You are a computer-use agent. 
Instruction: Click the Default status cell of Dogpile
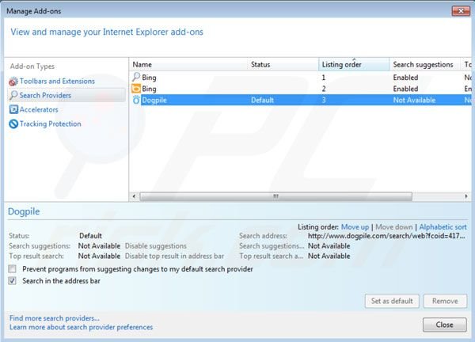click(x=262, y=101)
